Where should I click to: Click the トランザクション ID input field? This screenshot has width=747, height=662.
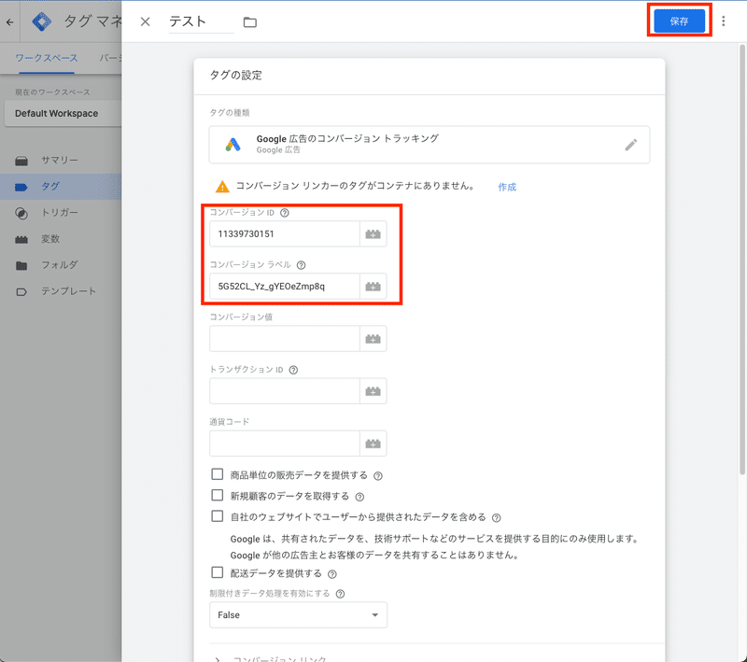point(285,391)
